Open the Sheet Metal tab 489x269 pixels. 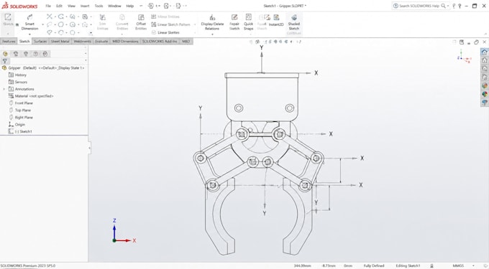[x=60, y=42]
